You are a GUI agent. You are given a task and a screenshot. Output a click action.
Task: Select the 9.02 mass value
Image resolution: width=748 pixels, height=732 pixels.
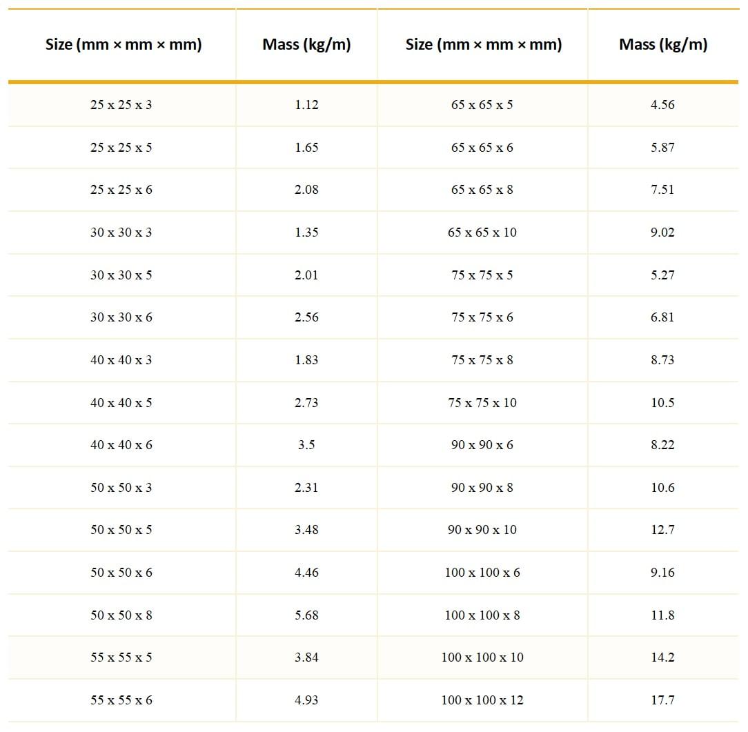(662, 233)
